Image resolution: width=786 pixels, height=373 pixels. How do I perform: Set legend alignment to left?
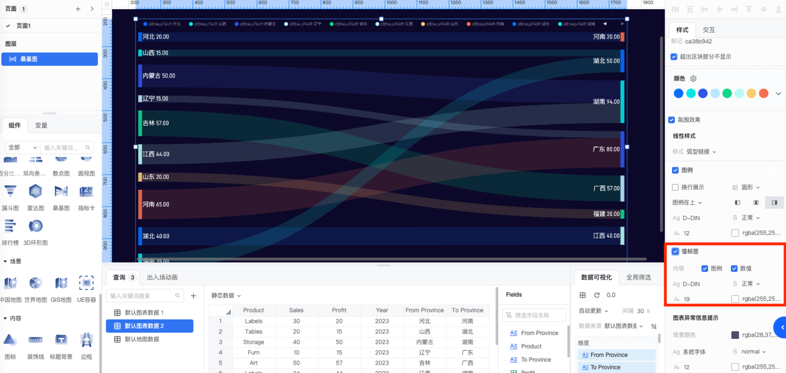coord(737,203)
